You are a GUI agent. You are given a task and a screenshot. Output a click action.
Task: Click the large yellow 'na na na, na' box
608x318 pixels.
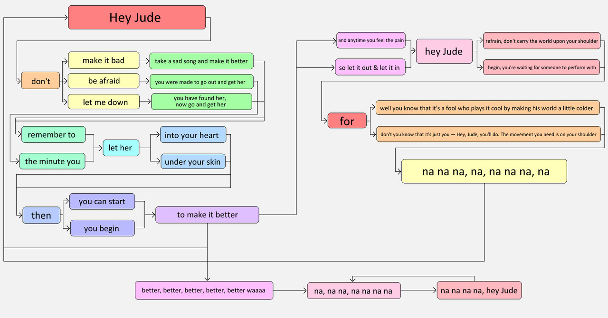(x=484, y=171)
